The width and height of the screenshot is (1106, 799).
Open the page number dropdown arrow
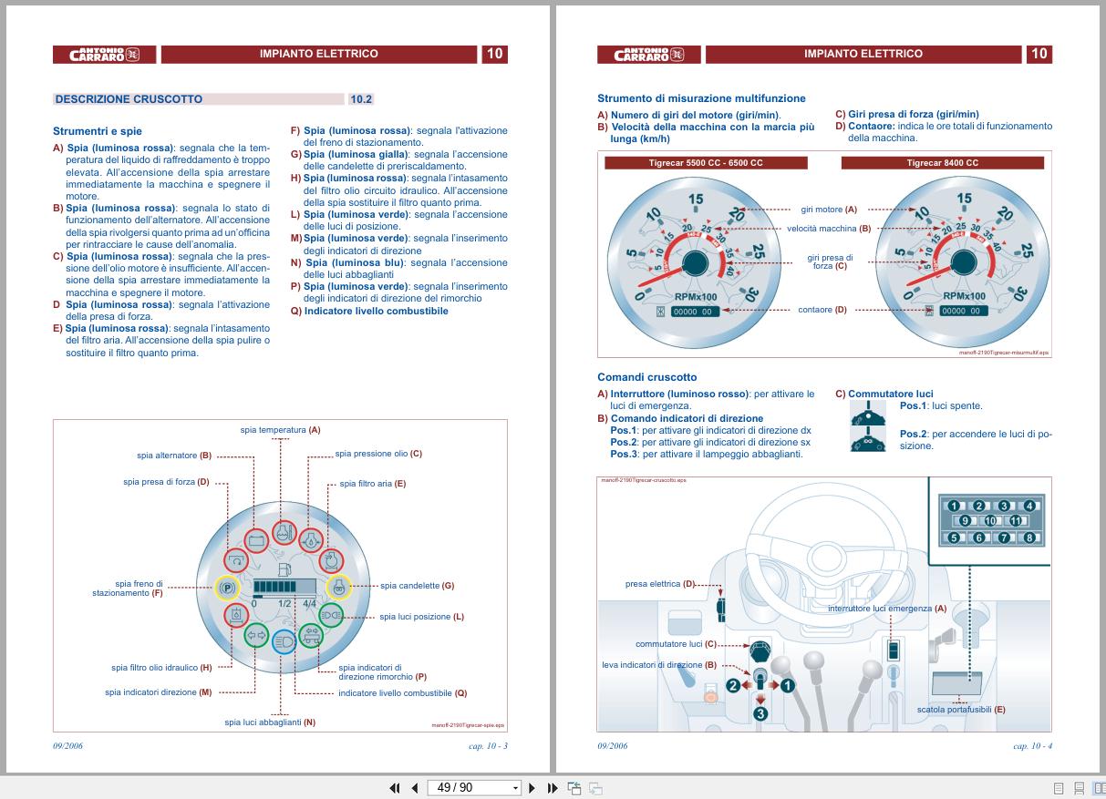(x=515, y=788)
